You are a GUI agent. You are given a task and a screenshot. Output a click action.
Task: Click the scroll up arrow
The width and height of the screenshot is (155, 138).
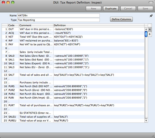click(x=146, y=29)
